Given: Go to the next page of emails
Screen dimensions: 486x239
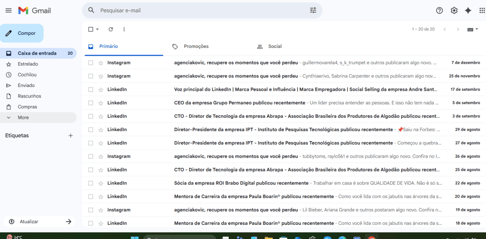Looking at the screenshot, I should [458, 29].
